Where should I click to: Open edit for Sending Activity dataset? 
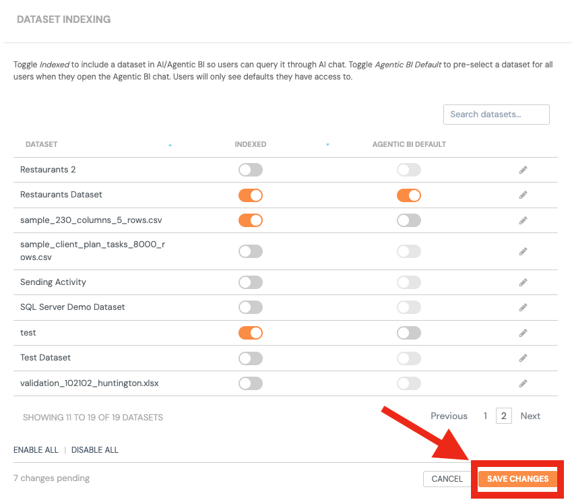coord(523,282)
